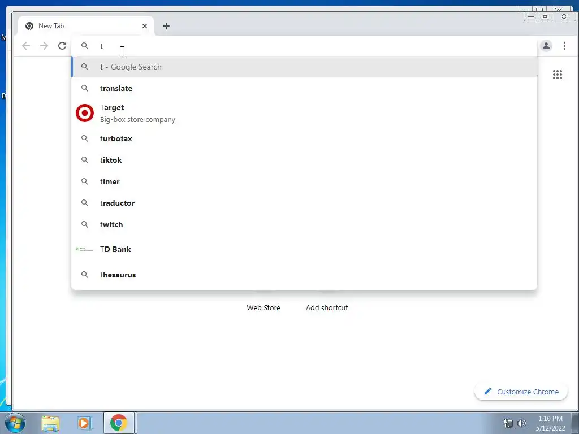579x434 pixels.
Task: Open the Web Store shortcut
Action: [263, 307]
